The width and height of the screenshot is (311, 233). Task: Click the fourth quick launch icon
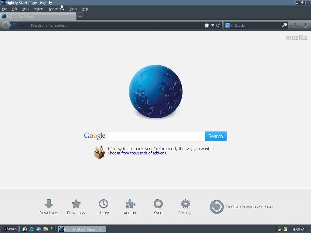[x=46, y=229]
